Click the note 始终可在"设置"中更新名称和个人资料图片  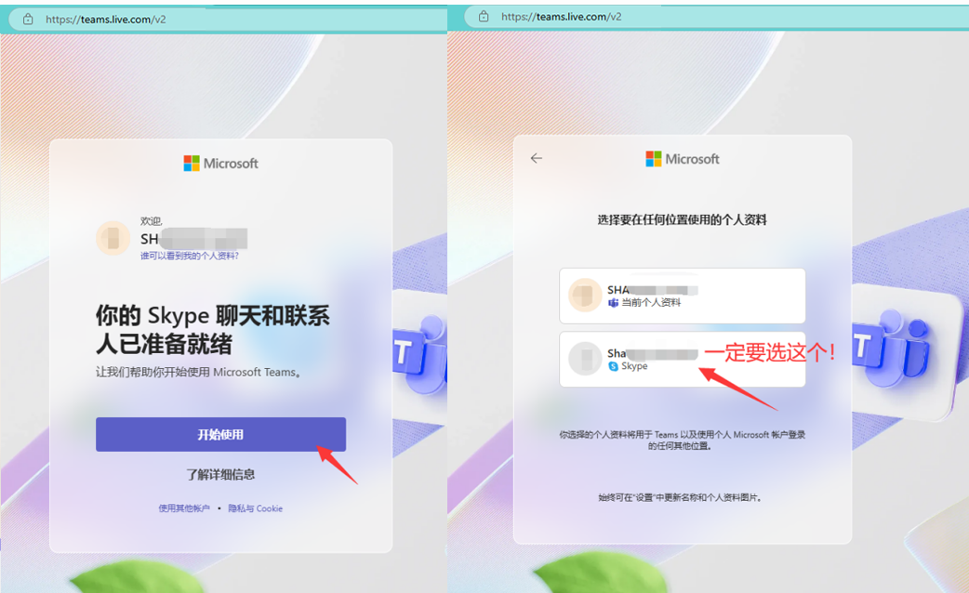(x=680, y=497)
